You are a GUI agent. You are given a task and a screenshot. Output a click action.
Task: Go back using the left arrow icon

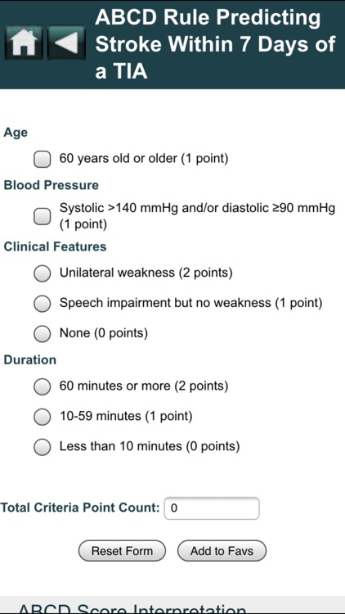[x=66, y=43]
